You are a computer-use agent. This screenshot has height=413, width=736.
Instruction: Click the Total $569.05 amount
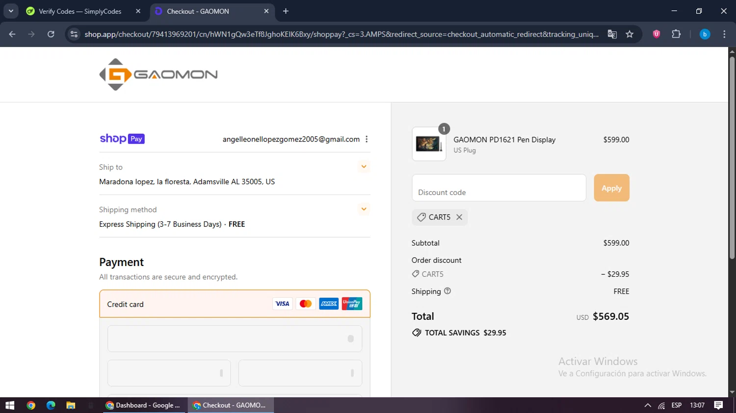pos(610,316)
